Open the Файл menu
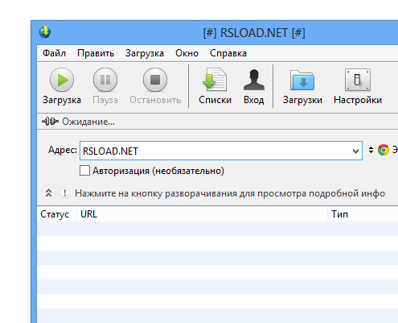This screenshot has height=323, width=398. (54, 53)
